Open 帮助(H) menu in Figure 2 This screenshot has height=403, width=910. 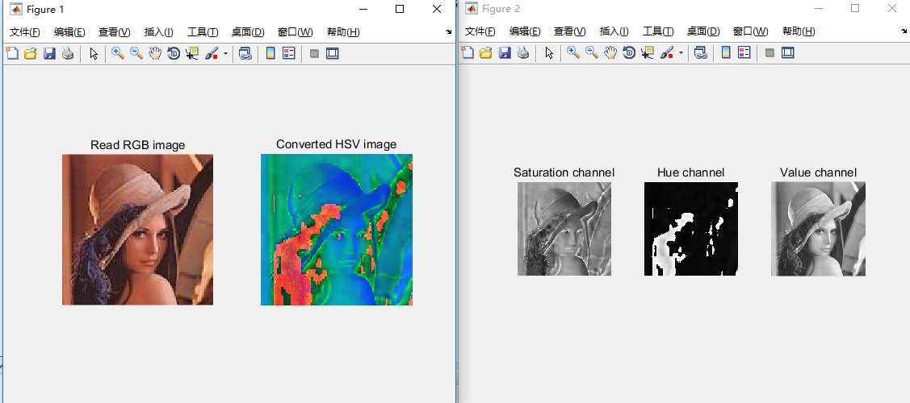click(799, 31)
